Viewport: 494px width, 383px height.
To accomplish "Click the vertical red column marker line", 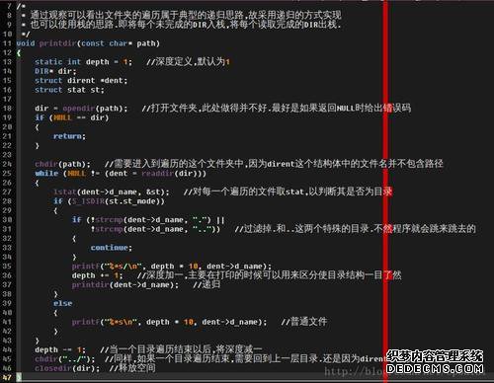I will pyautogui.click(x=385, y=191).
